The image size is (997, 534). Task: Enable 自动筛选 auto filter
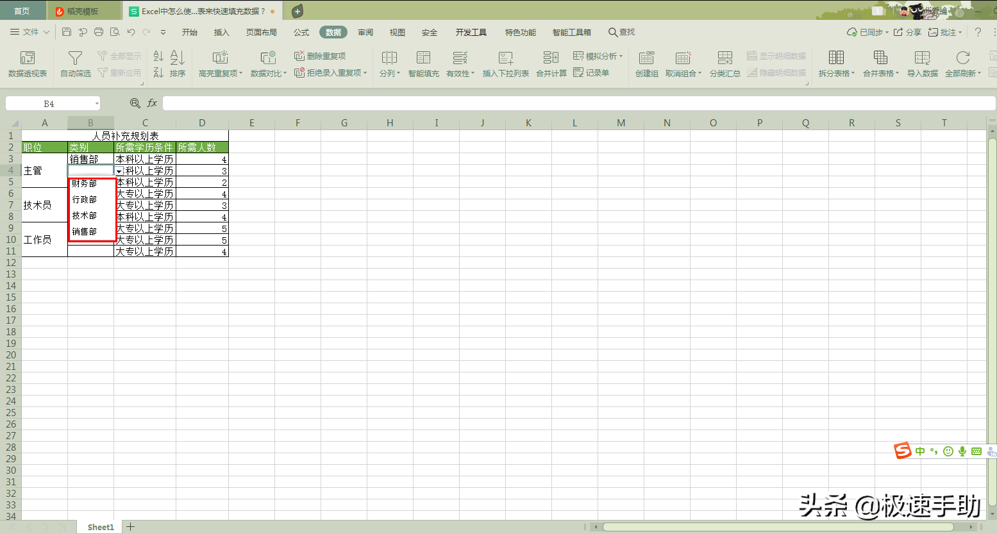(76, 64)
